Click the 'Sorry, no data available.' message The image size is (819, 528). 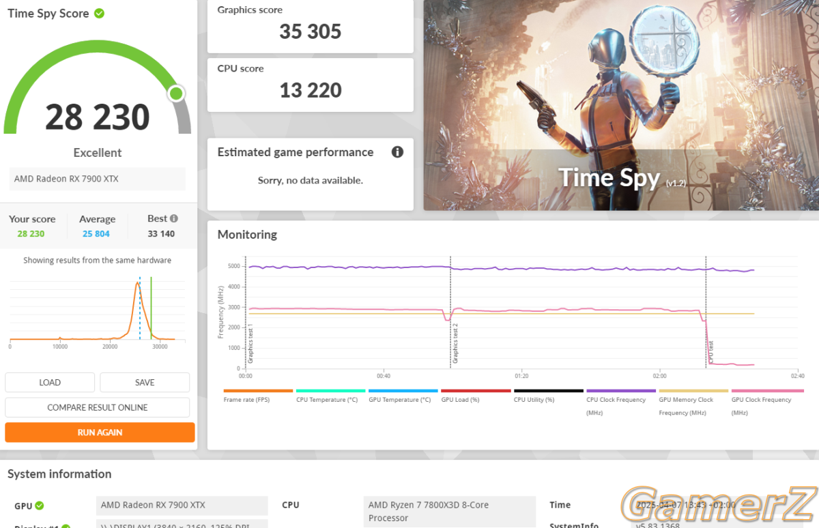(311, 180)
